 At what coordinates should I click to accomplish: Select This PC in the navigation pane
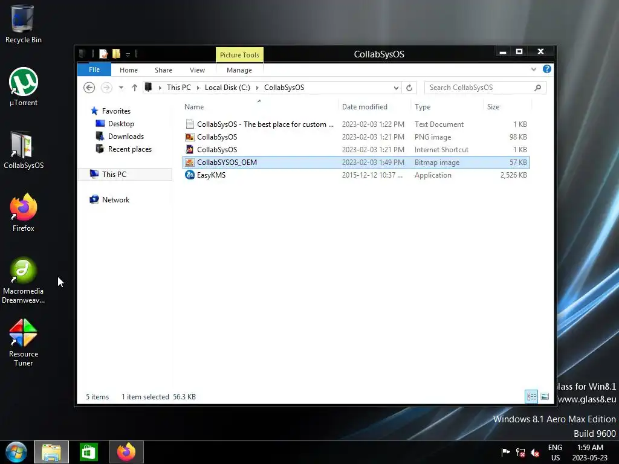(x=125, y=175)
